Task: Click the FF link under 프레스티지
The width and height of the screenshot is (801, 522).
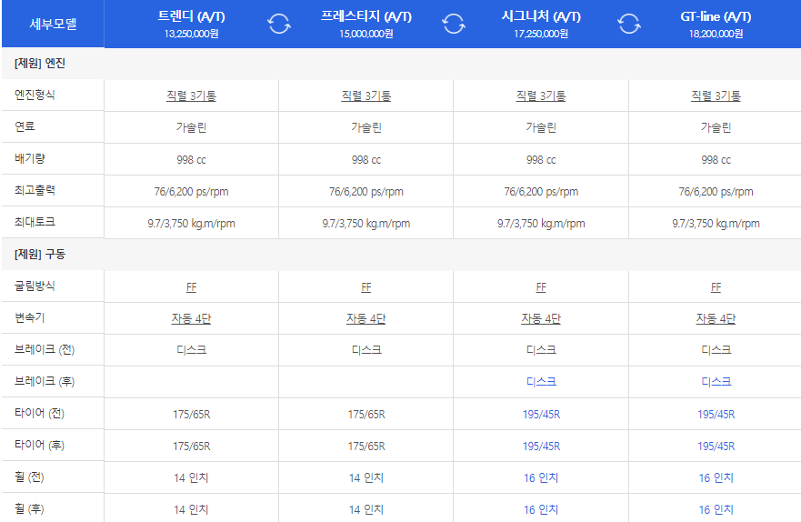Action: click(366, 287)
